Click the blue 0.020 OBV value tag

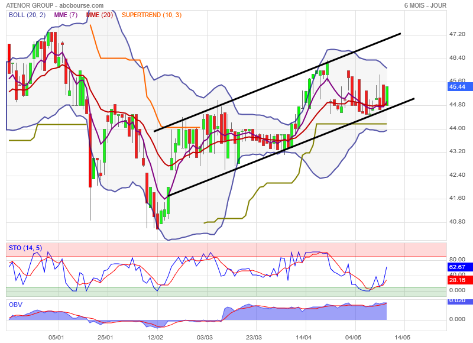click(457, 300)
